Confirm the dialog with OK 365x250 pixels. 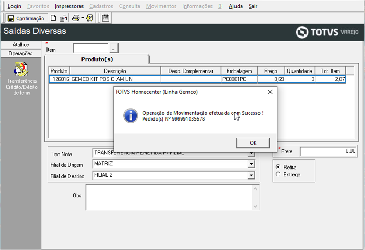(253, 143)
